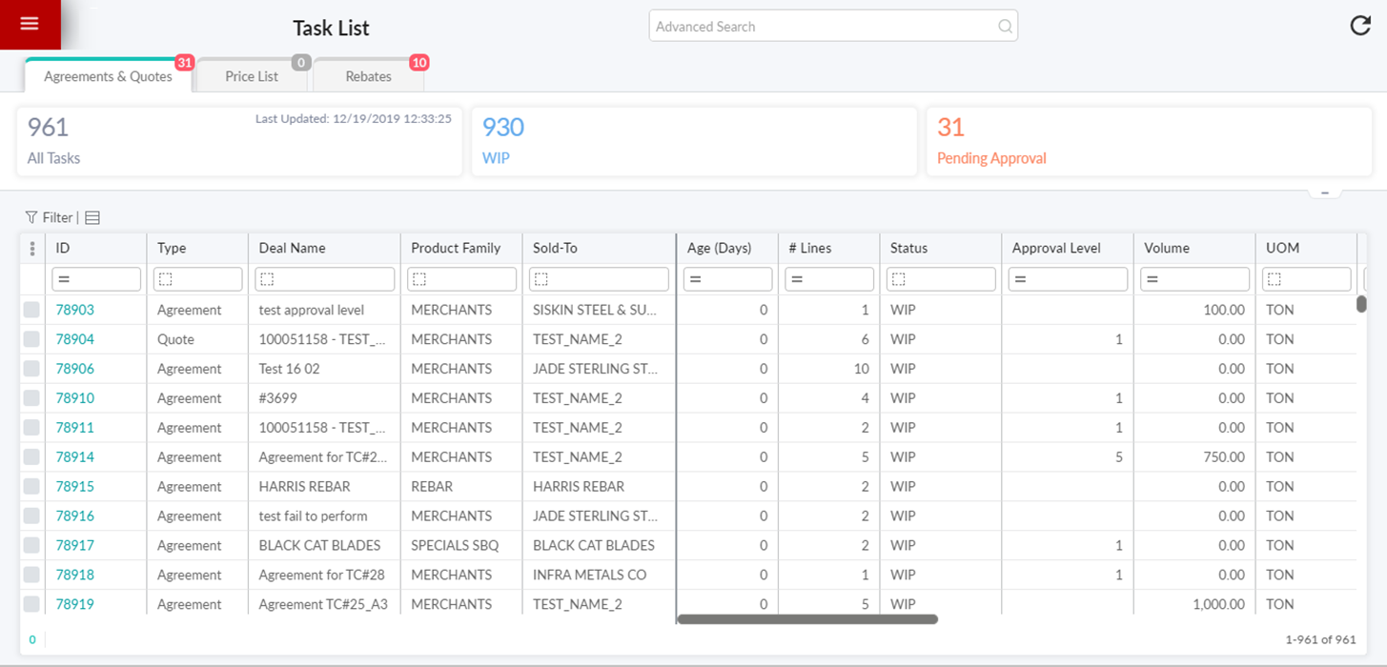Check the box for row 78918
This screenshot has height=667, width=1387.
click(32, 576)
